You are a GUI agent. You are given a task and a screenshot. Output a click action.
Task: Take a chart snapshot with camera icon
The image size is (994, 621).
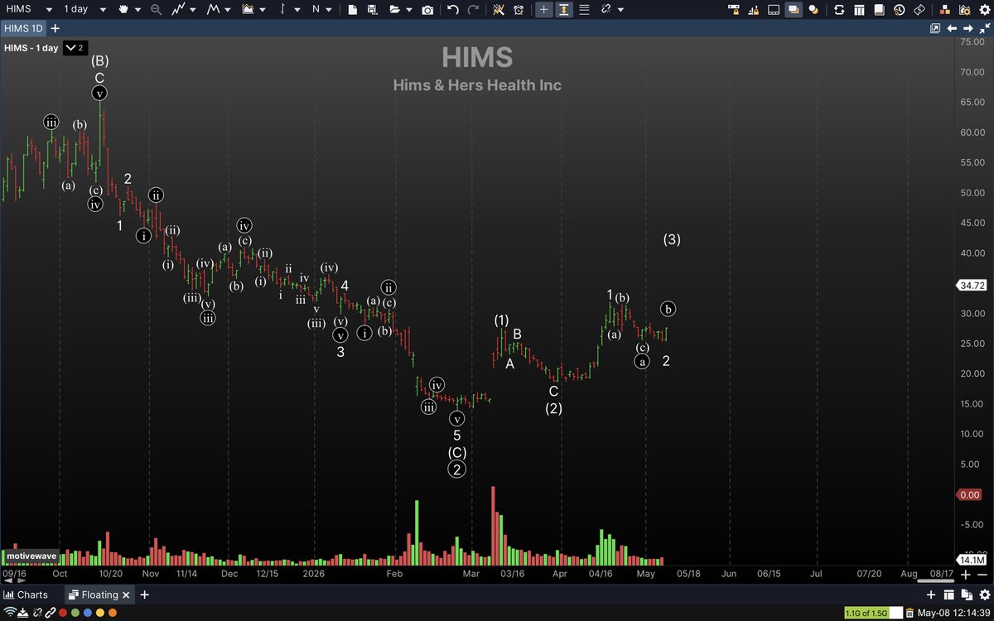(x=427, y=9)
